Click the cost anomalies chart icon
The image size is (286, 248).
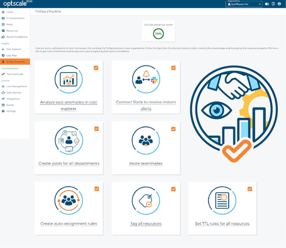pyautogui.click(x=69, y=79)
